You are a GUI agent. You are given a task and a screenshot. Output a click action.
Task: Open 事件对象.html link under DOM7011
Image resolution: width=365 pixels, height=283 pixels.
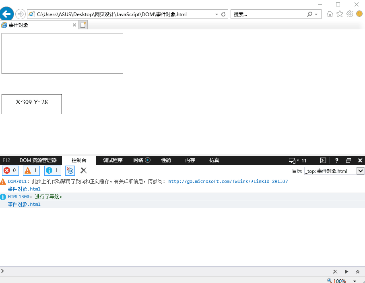pyautogui.click(x=24, y=189)
